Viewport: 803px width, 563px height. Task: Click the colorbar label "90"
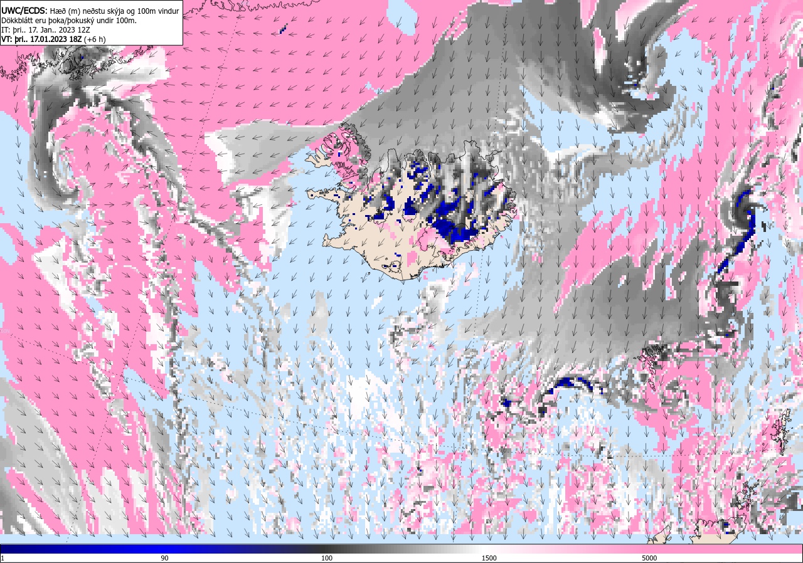pyautogui.click(x=164, y=558)
